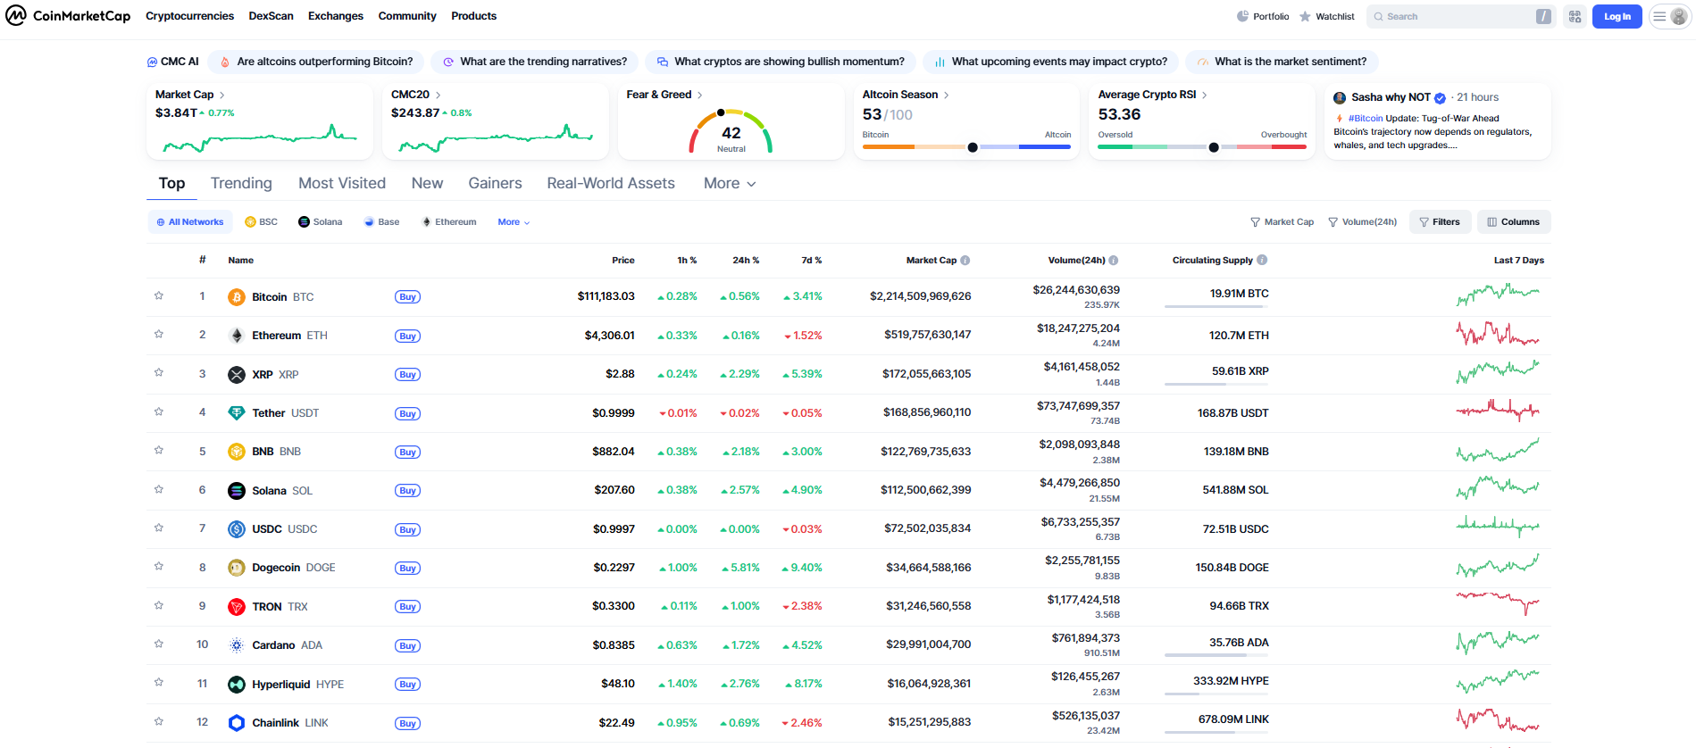
Task: Click the Log In button
Action: [x=1617, y=16]
